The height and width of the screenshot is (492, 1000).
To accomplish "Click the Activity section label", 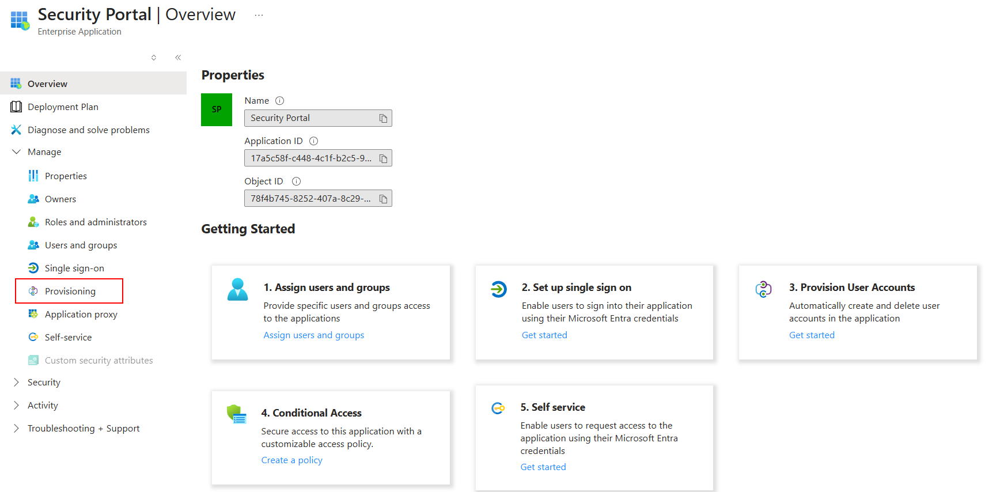I will [x=43, y=405].
